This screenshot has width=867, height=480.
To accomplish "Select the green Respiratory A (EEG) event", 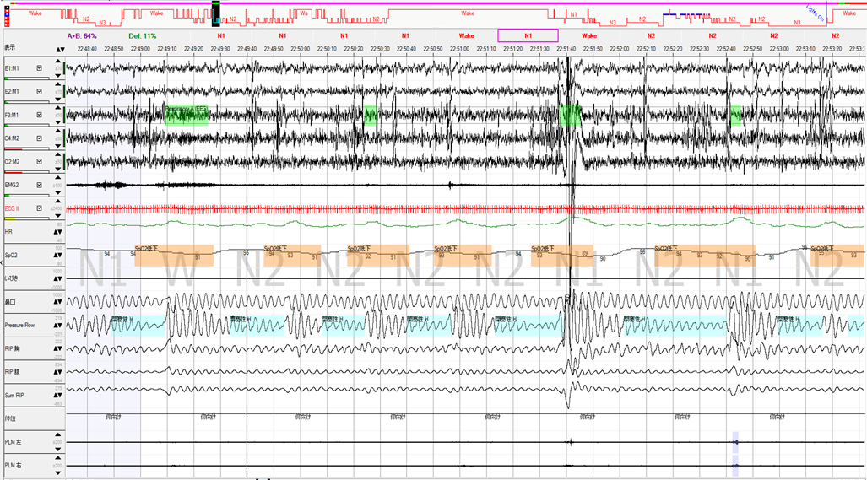I will point(187,115).
